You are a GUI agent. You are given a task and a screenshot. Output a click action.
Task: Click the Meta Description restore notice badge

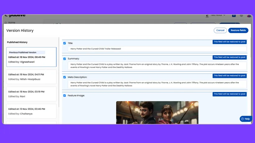point(229,76)
